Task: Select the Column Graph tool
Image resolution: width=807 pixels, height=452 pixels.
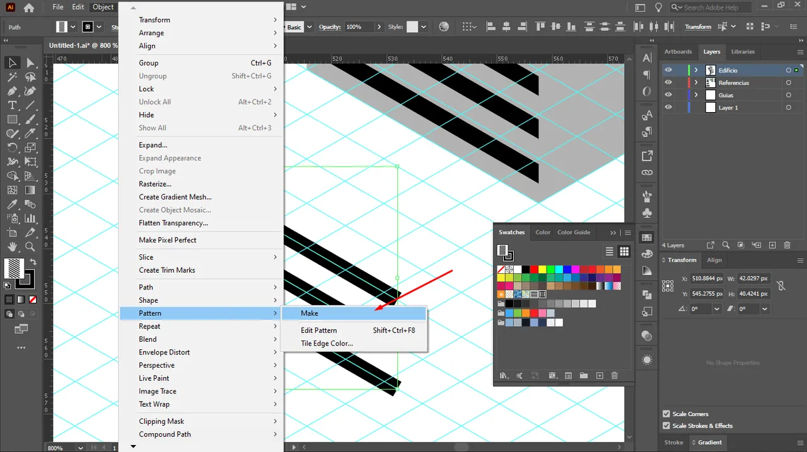Action: point(30,218)
